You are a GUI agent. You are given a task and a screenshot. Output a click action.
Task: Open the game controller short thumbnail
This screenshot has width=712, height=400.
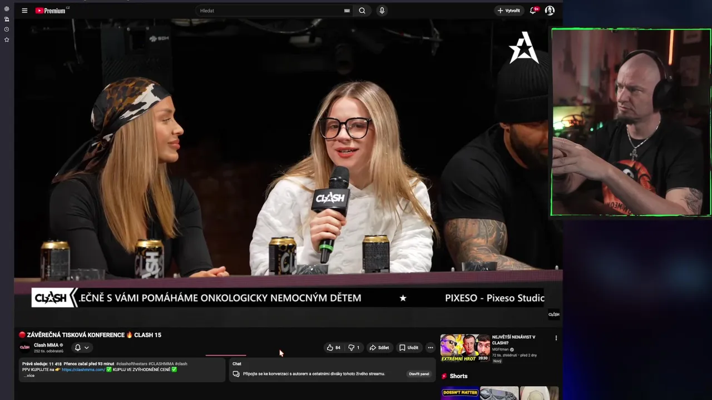[499, 393]
